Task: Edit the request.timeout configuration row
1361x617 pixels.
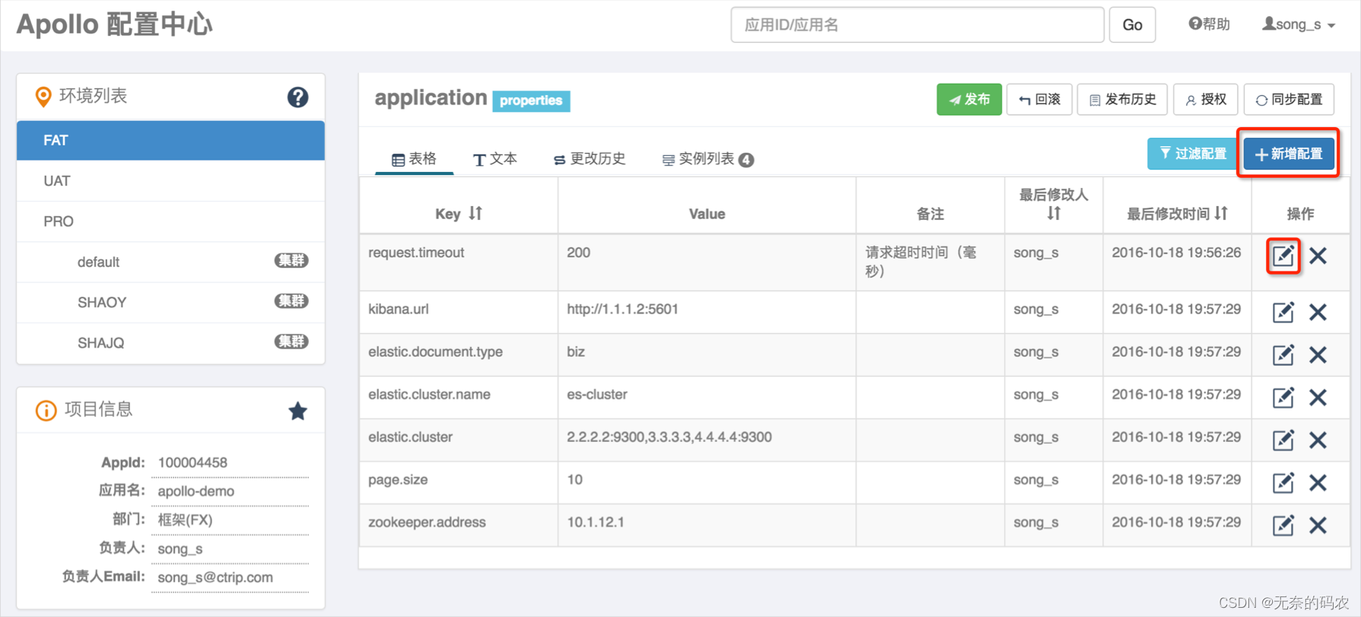Action: [x=1283, y=256]
